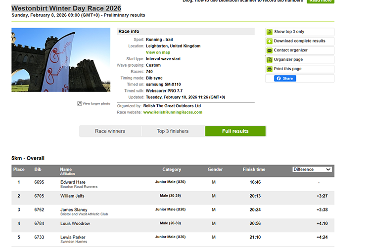
Task: Click the Print this page printer icon
Action: pyautogui.click(x=270, y=69)
